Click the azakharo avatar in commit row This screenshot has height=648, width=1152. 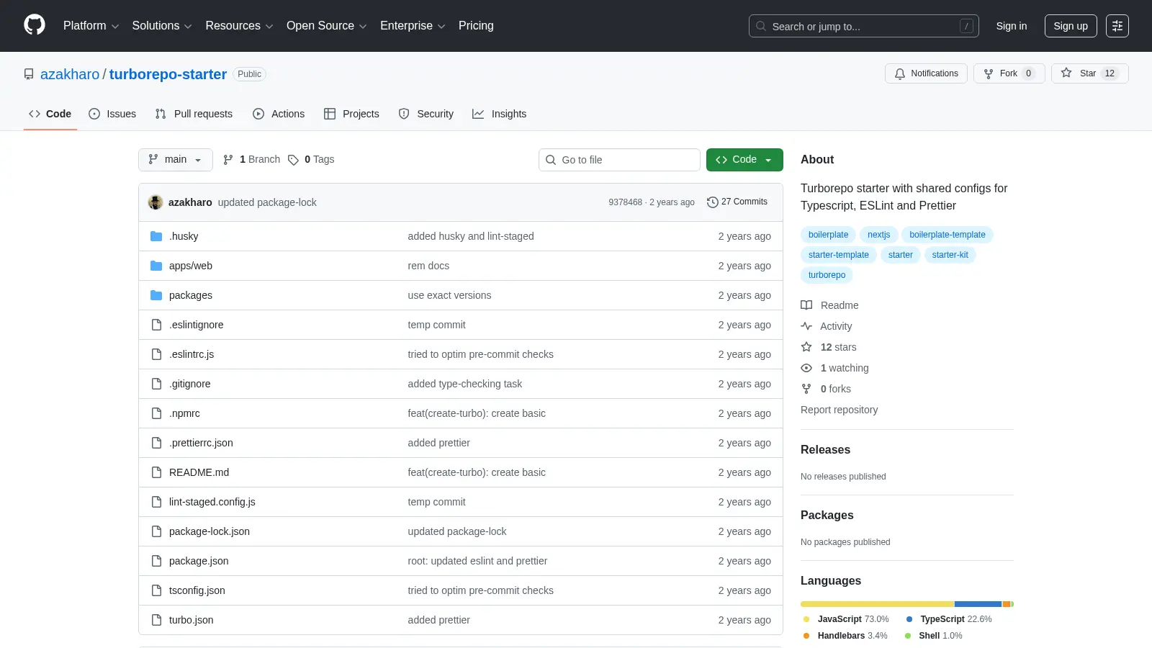(156, 202)
